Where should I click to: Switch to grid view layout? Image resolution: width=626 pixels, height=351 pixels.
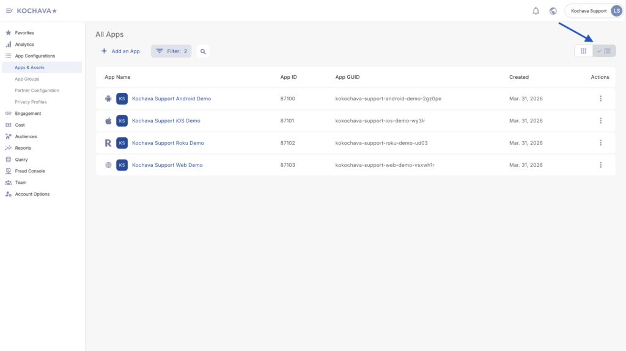[584, 51]
